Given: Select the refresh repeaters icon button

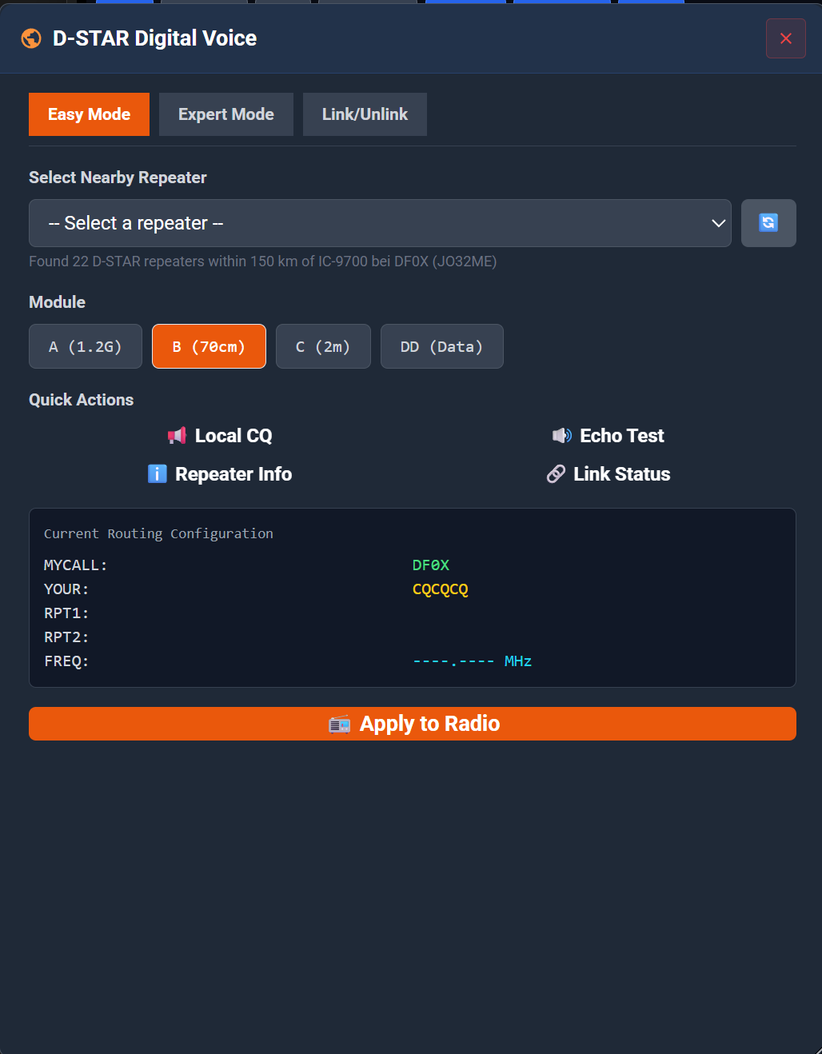Looking at the screenshot, I should tap(768, 223).
